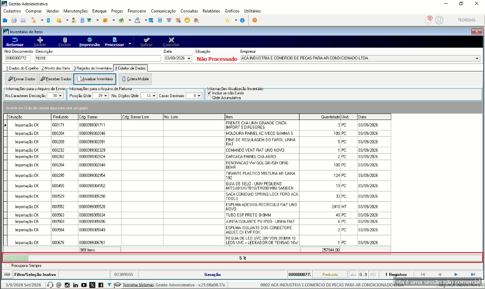The width and height of the screenshot is (485, 289).
Task: Open the notifications bell icon
Action: pyautogui.click(x=428, y=20)
